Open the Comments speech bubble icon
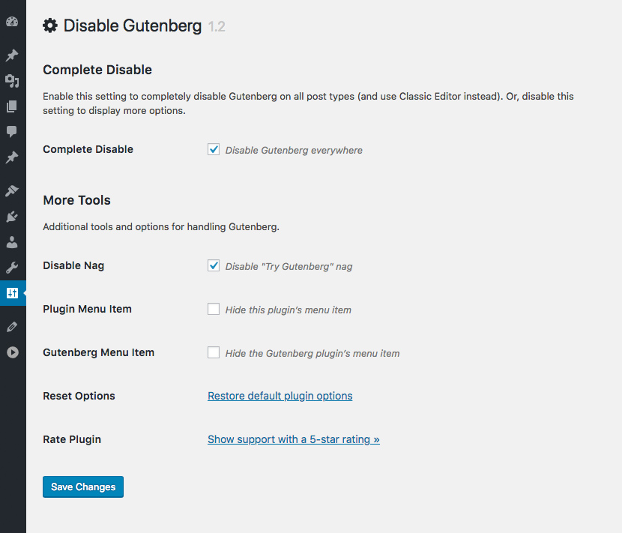Image resolution: width=622 pixels, height=533 pixels. tap(12, 132)
